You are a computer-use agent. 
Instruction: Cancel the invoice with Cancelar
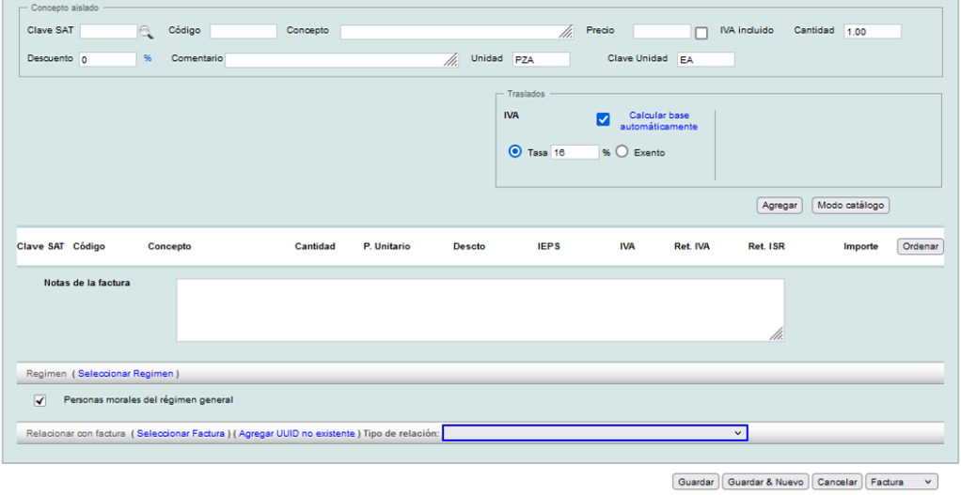click(x=836, y=482)
